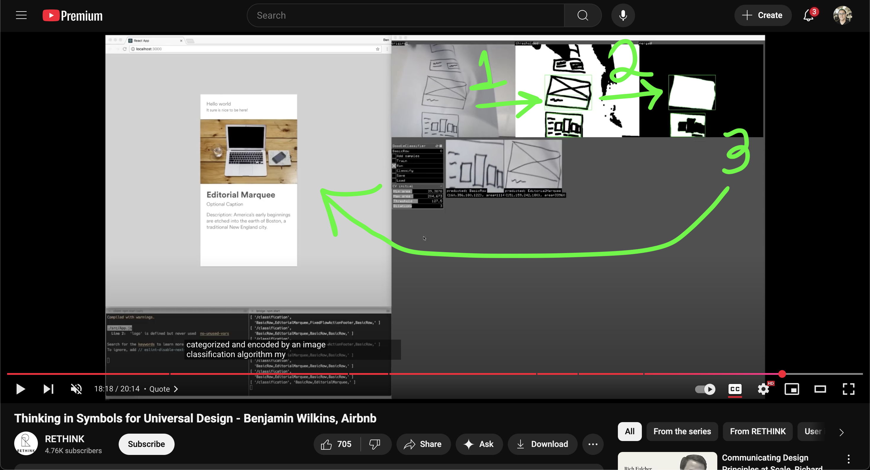Open the more actions menu
This screenshot has height=470, width=870.
point(593,444)
